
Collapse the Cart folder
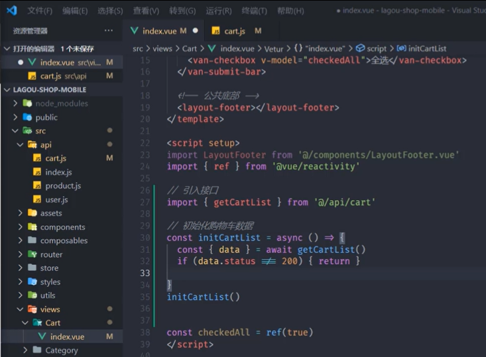click(x=62, y=323)
